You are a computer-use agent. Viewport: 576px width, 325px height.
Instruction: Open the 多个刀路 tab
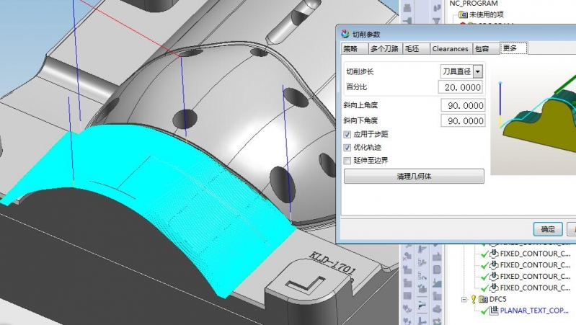click(x=385, y=48)
